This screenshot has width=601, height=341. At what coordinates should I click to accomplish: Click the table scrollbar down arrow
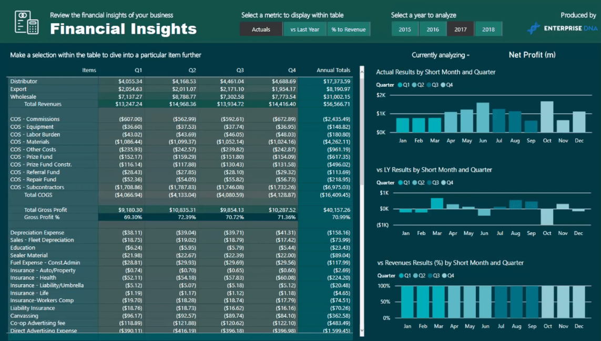(362, 330)
